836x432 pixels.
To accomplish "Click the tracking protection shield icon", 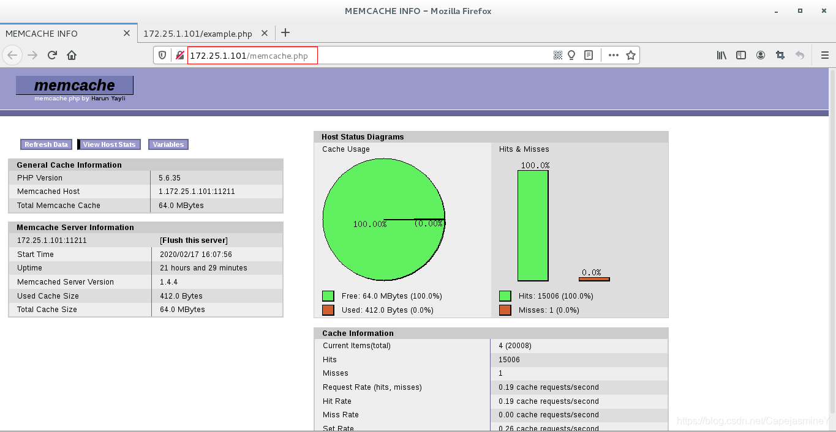I will (x=162, y=55).
